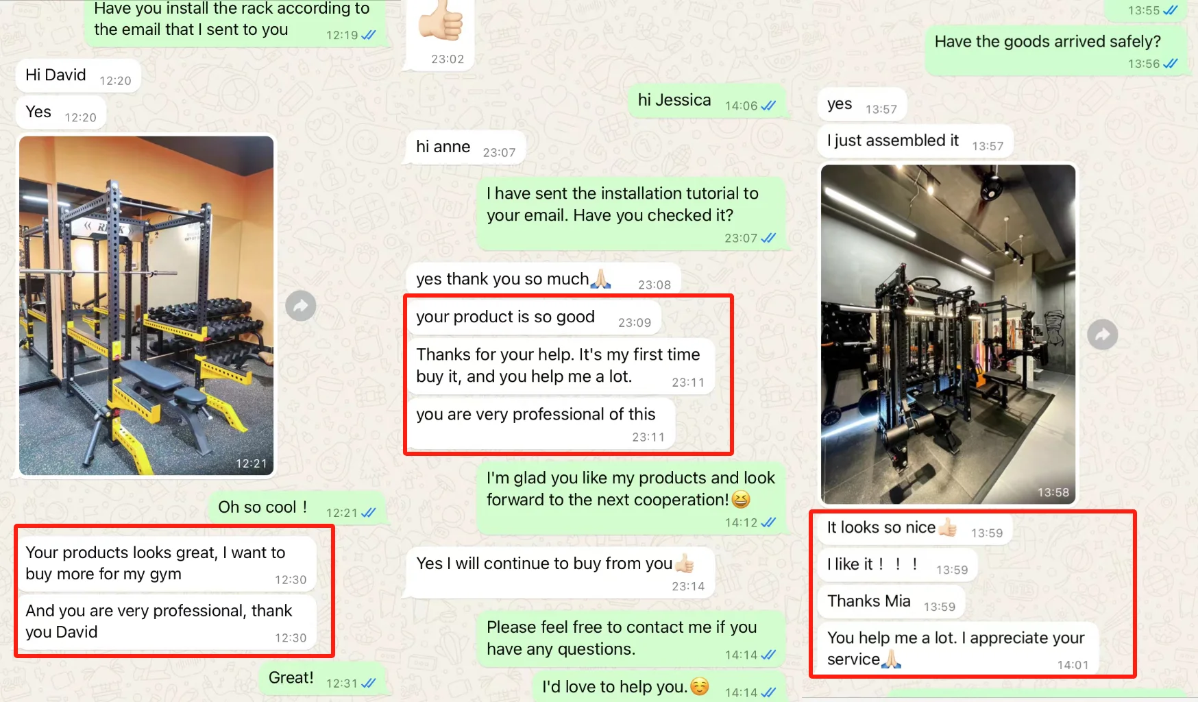Click the thumbs up emoji sent at 23:02

click(x=441, y=21)
